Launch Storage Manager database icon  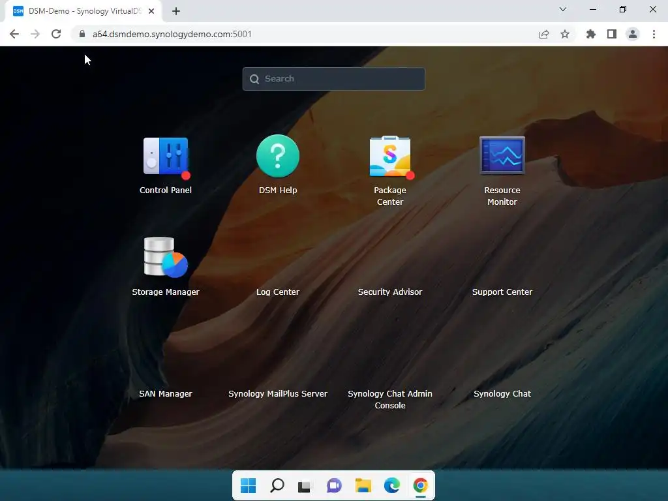tap(165, 257)
